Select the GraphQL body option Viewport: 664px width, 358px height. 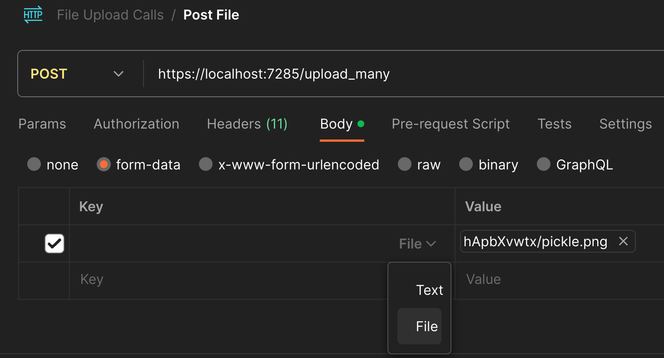point(544,164)
